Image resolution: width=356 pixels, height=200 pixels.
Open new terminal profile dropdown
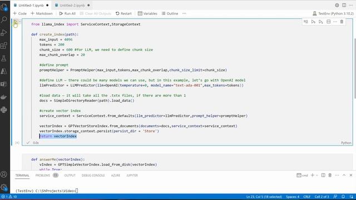[x=317, y=175]
